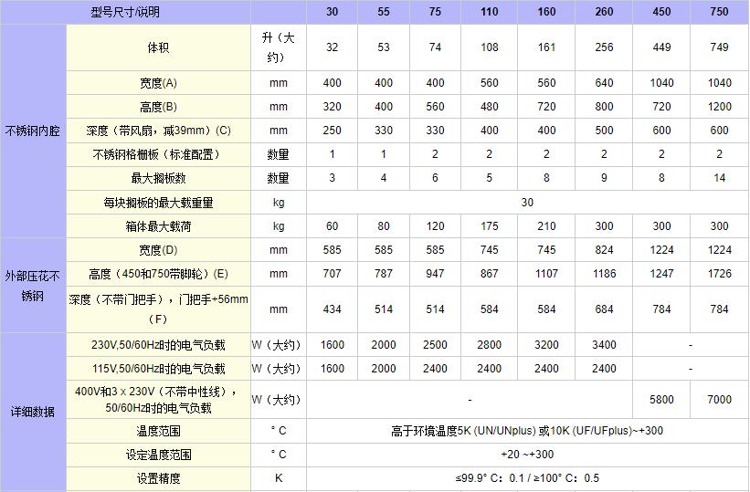750x492 pixels.
Task: Click the volume value 32
Action: click(x=332, y=47)
